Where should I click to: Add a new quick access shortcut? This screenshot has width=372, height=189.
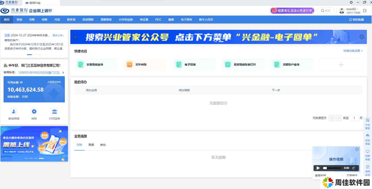[x=341, y=65]
